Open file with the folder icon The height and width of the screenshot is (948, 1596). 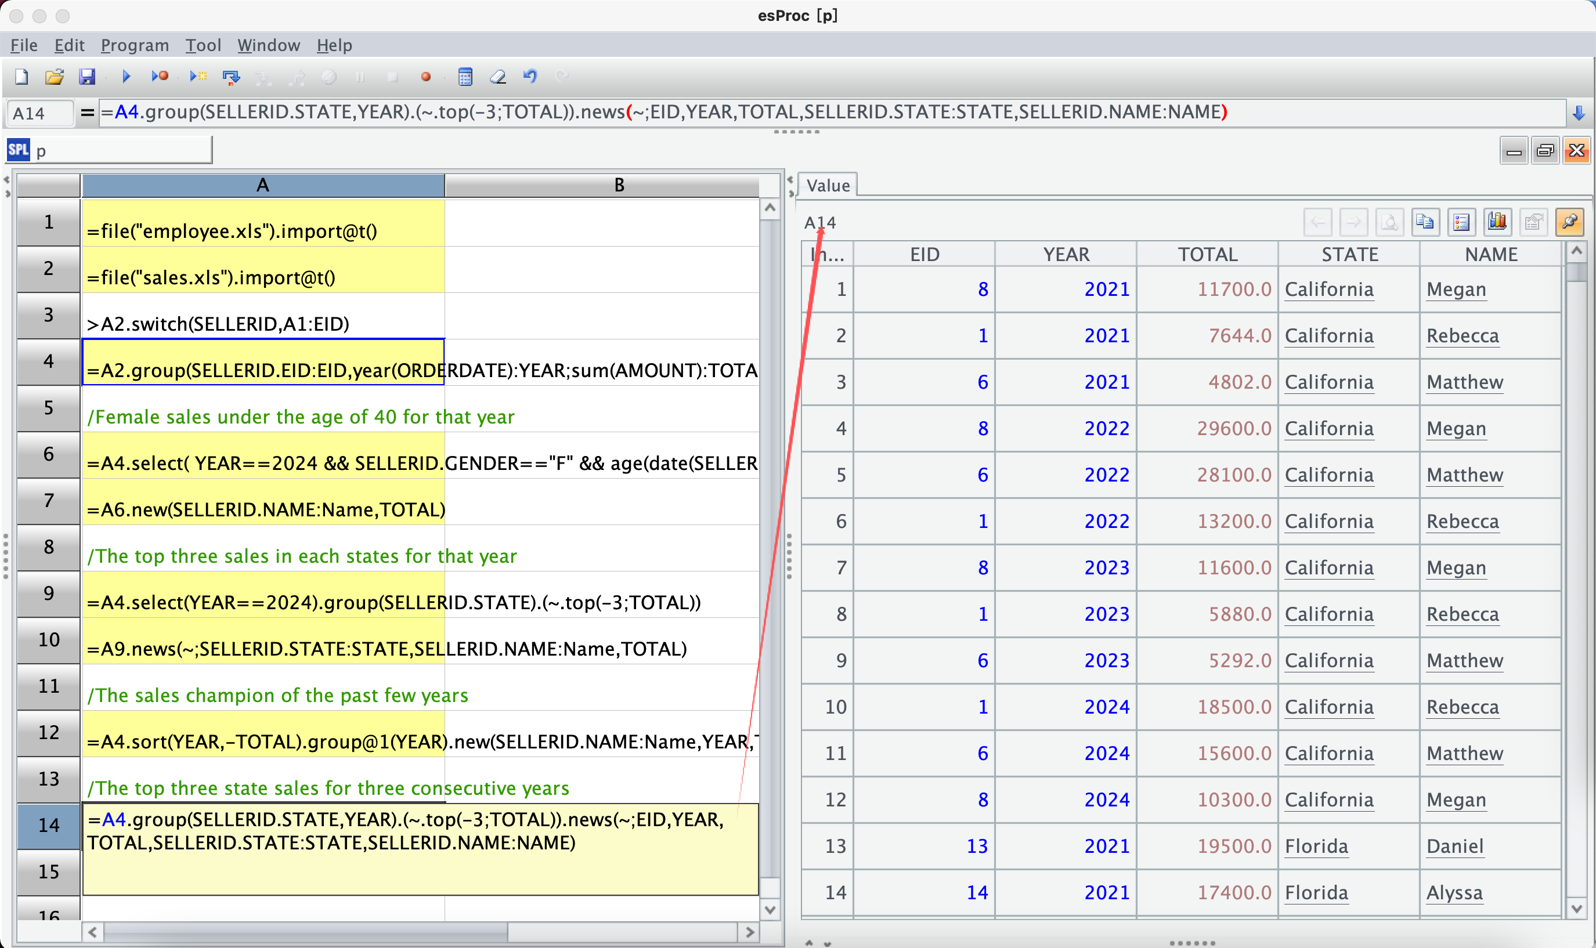click(x=55, y=77)
